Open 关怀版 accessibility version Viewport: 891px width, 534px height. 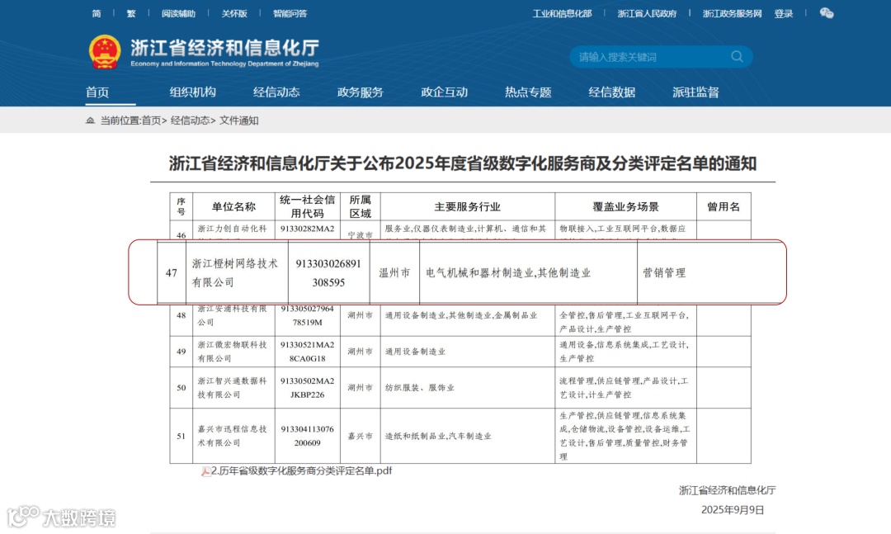pos(234,14)
